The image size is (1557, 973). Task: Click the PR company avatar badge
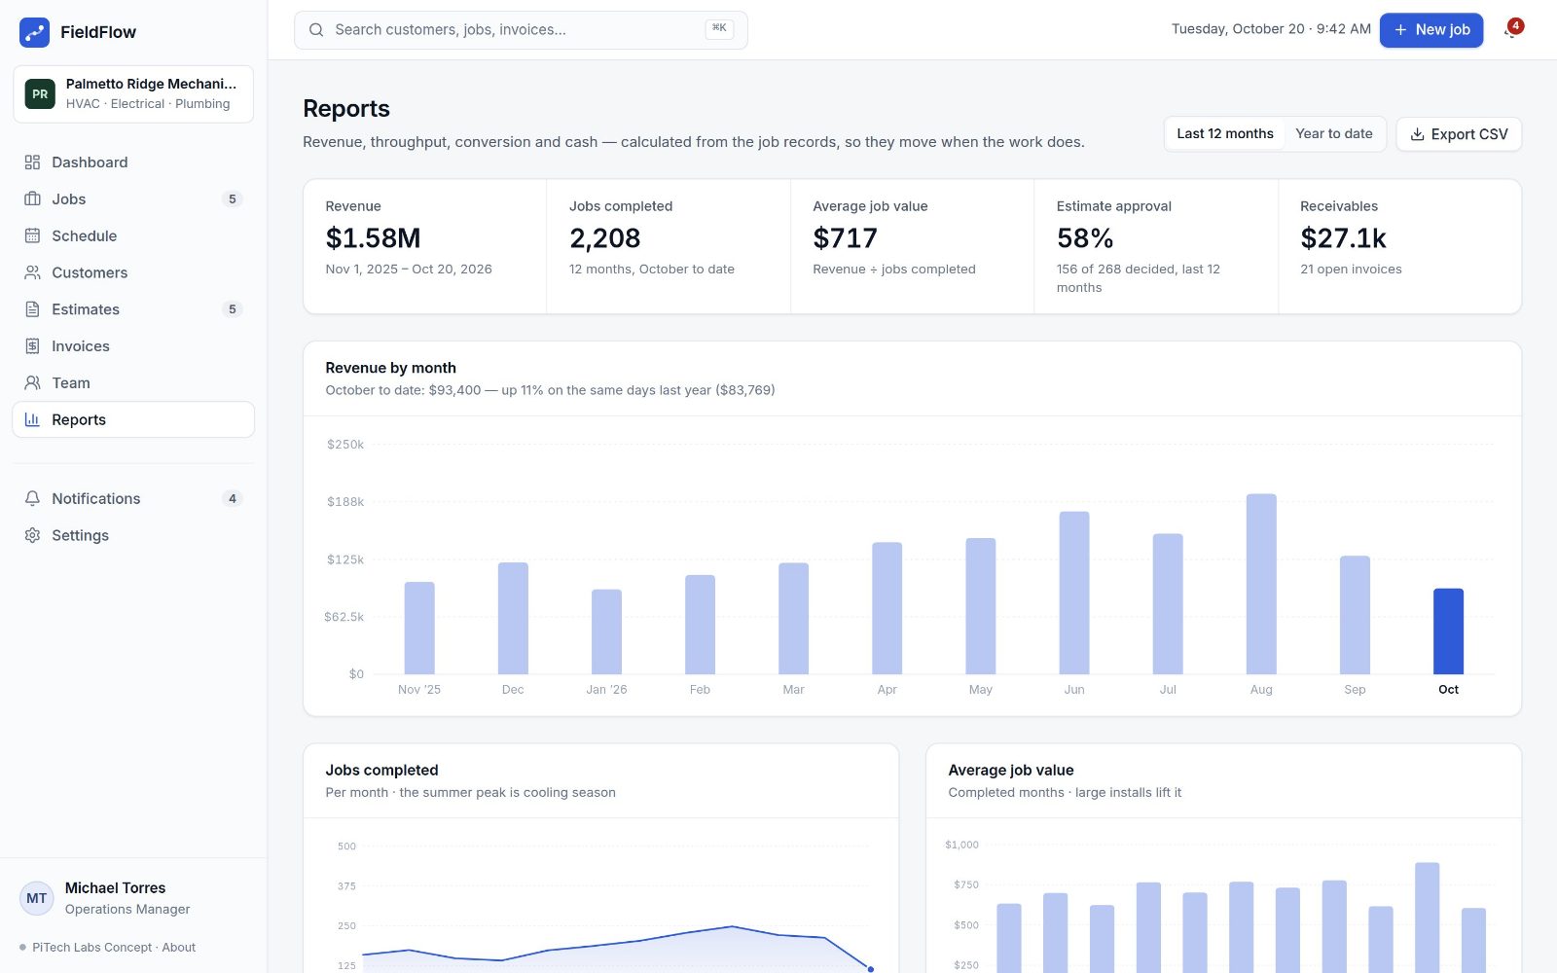coord(40,94)
